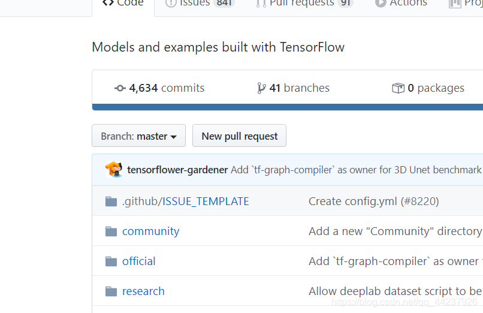Click the Pull requests count badge
Screen dimensions: 483x313
tap(345, 3)
